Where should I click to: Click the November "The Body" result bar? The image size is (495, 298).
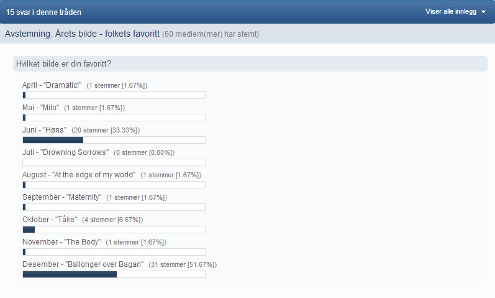coord(114,252)
